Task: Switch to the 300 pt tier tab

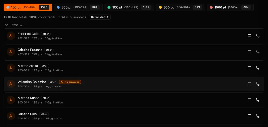Action: coord(129,7)
